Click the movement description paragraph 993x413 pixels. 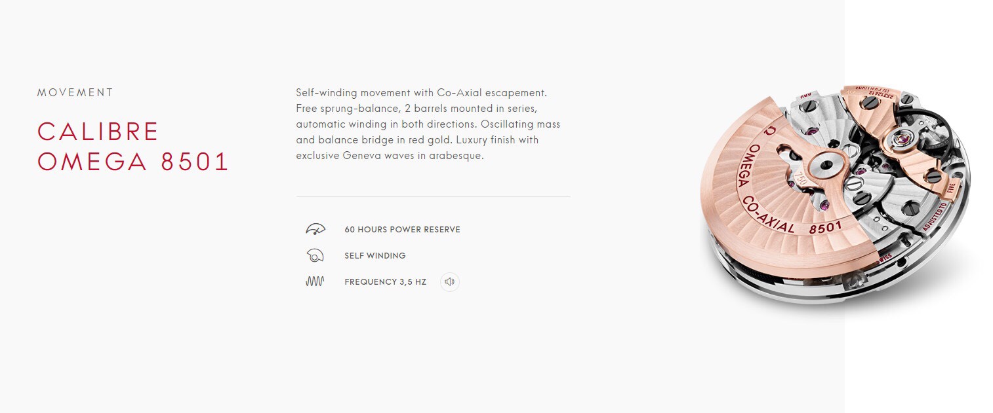click(x=428, y=124)
